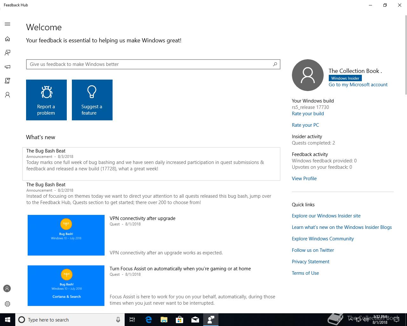This screenshot has width=407, height=326.
Task: Open the Feedback section icon in sidebar
Action: pos(8,53)
